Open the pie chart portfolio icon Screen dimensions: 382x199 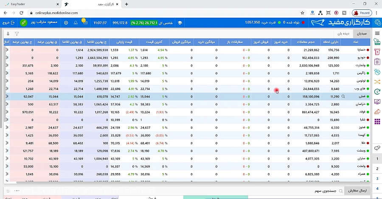tap(377, 72)
